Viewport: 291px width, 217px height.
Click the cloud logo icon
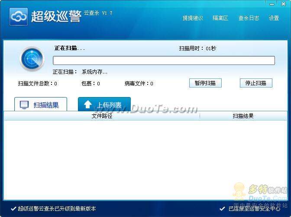19,16
